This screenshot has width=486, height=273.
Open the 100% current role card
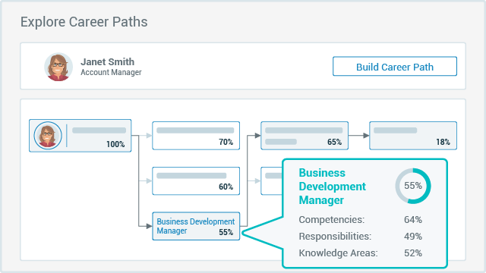80,136
